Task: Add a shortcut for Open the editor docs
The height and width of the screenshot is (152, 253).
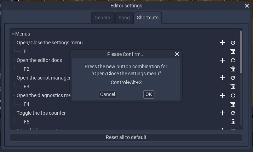Action: 223,61
